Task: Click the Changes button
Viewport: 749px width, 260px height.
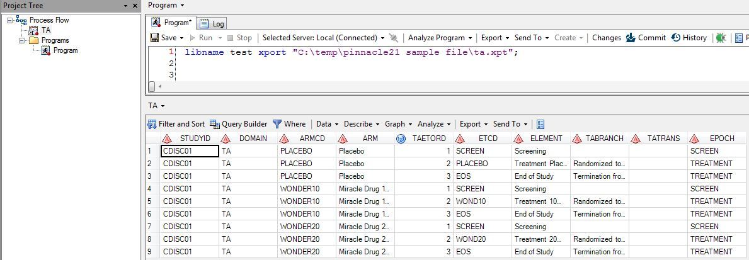Action: point(606,38)
